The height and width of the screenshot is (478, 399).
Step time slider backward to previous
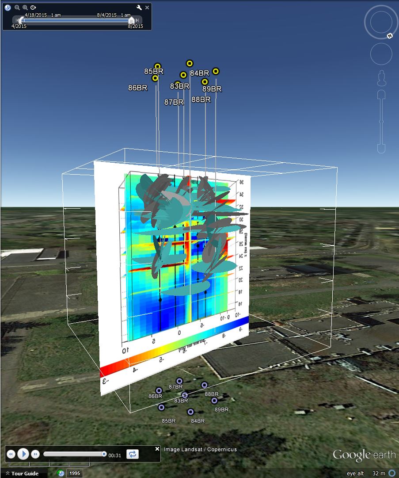click(x=17, y=20)
